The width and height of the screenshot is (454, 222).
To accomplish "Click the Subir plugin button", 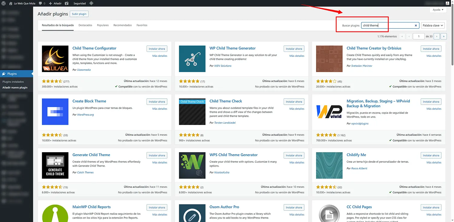I will tap(79, 14).
